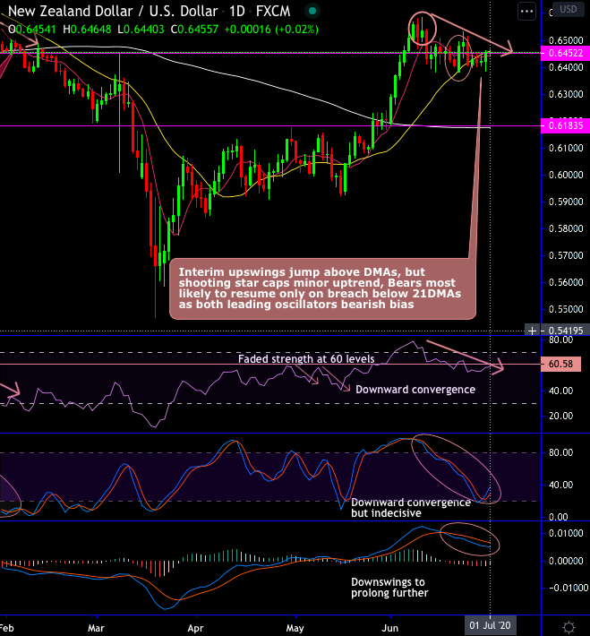The image size is (590, 636).
Task: Click the RSI value label 60.58
Action: (560, 364)
